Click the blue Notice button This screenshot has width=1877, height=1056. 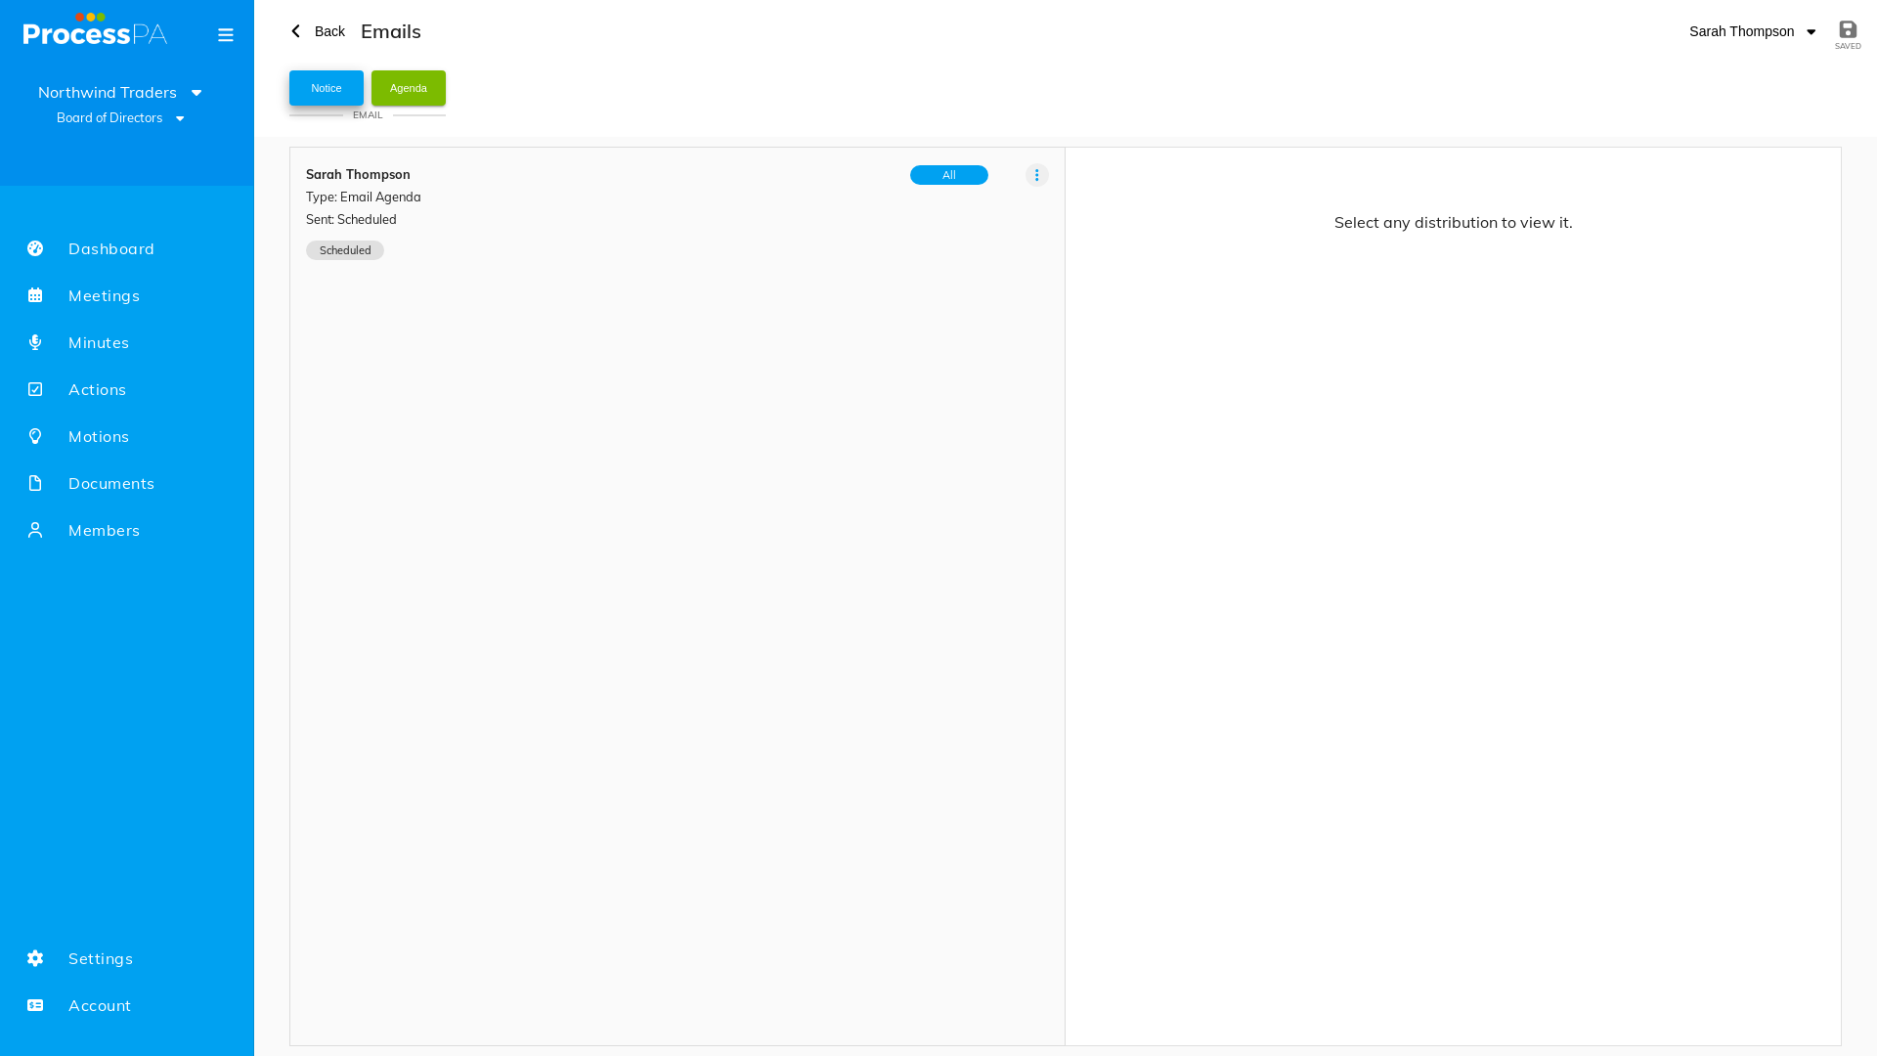pos(327,88)
